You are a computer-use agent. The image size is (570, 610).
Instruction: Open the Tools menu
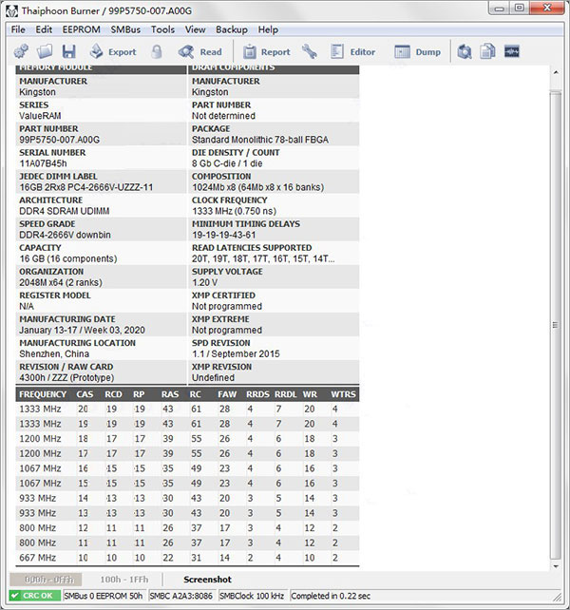[162, 29]
